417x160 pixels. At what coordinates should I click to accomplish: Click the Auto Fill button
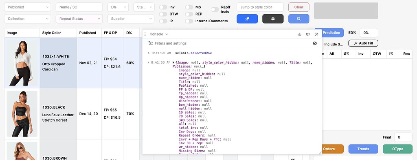(x=363, y=43)
